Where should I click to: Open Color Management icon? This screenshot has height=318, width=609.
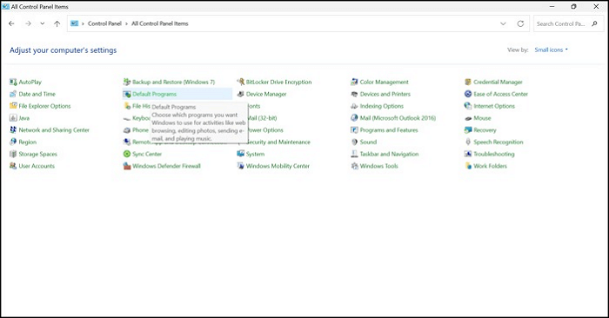[354, 82]
